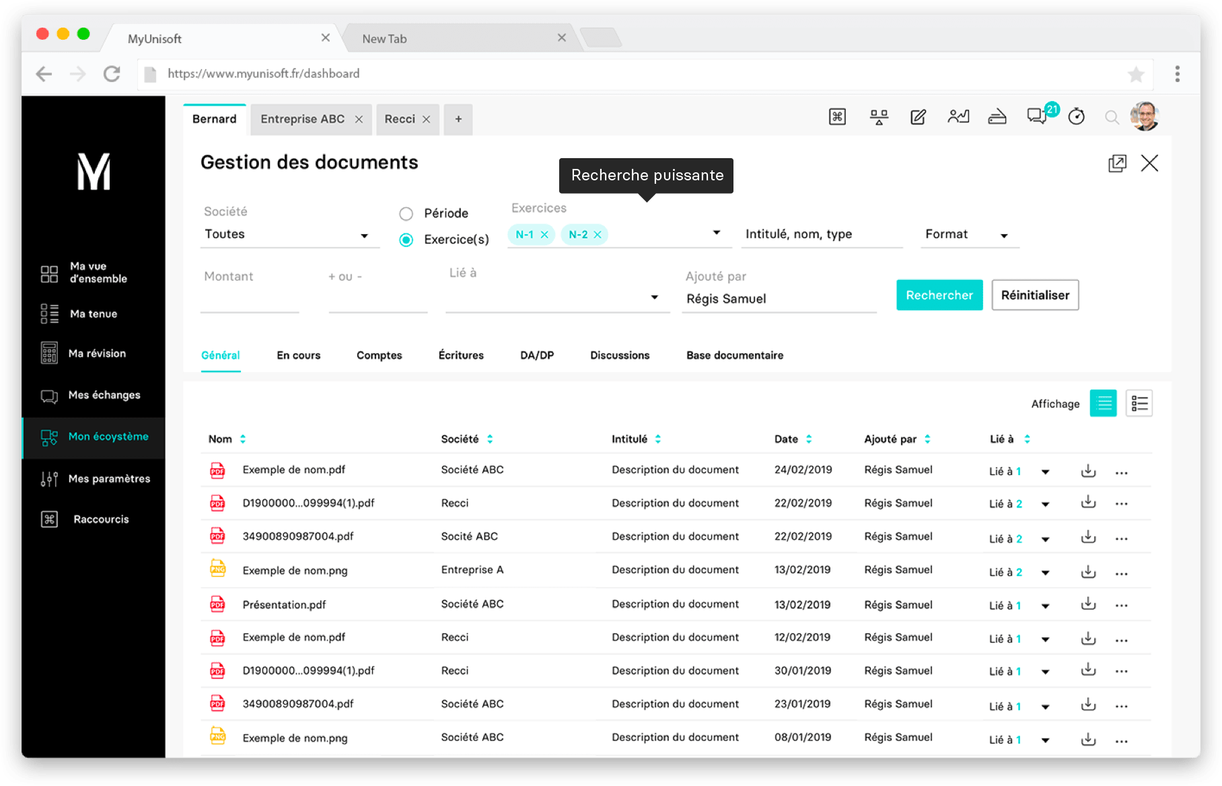Open more options for Présentation.pdf row
The height and width of the screenshot is (786, 1222).
(x=1121, y=606)
